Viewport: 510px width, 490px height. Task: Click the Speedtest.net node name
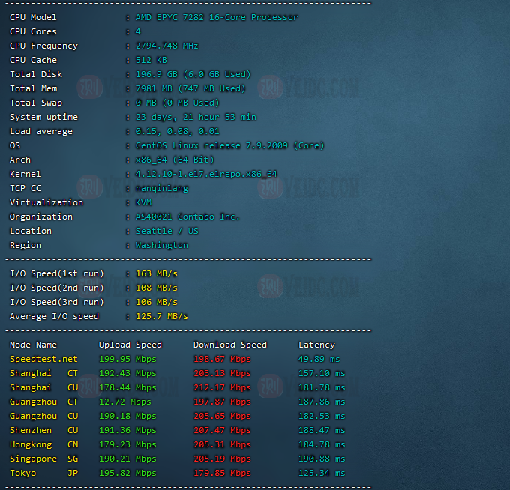coord(43,359)
